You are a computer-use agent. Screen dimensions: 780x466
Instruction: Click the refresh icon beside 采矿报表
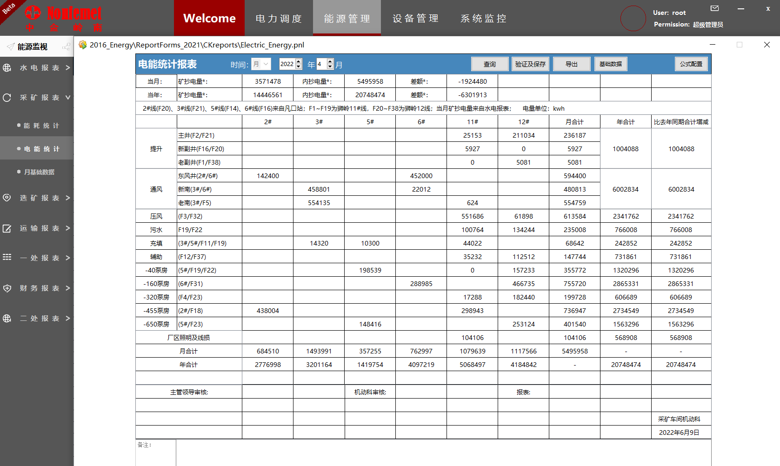[7, 98]
